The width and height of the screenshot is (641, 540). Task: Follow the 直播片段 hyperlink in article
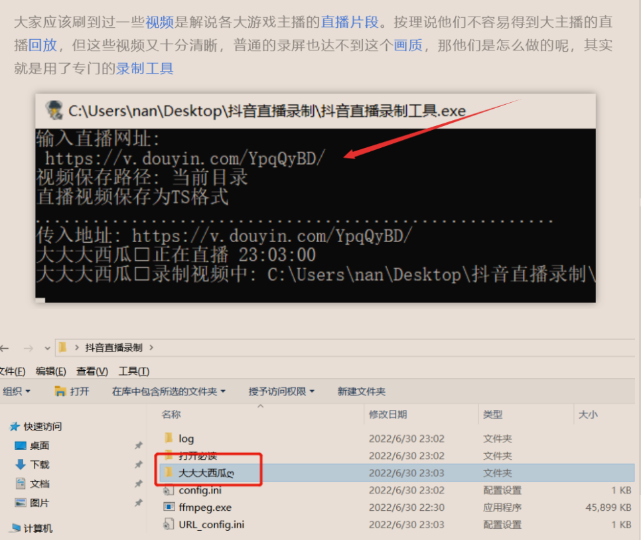point(350,22)
